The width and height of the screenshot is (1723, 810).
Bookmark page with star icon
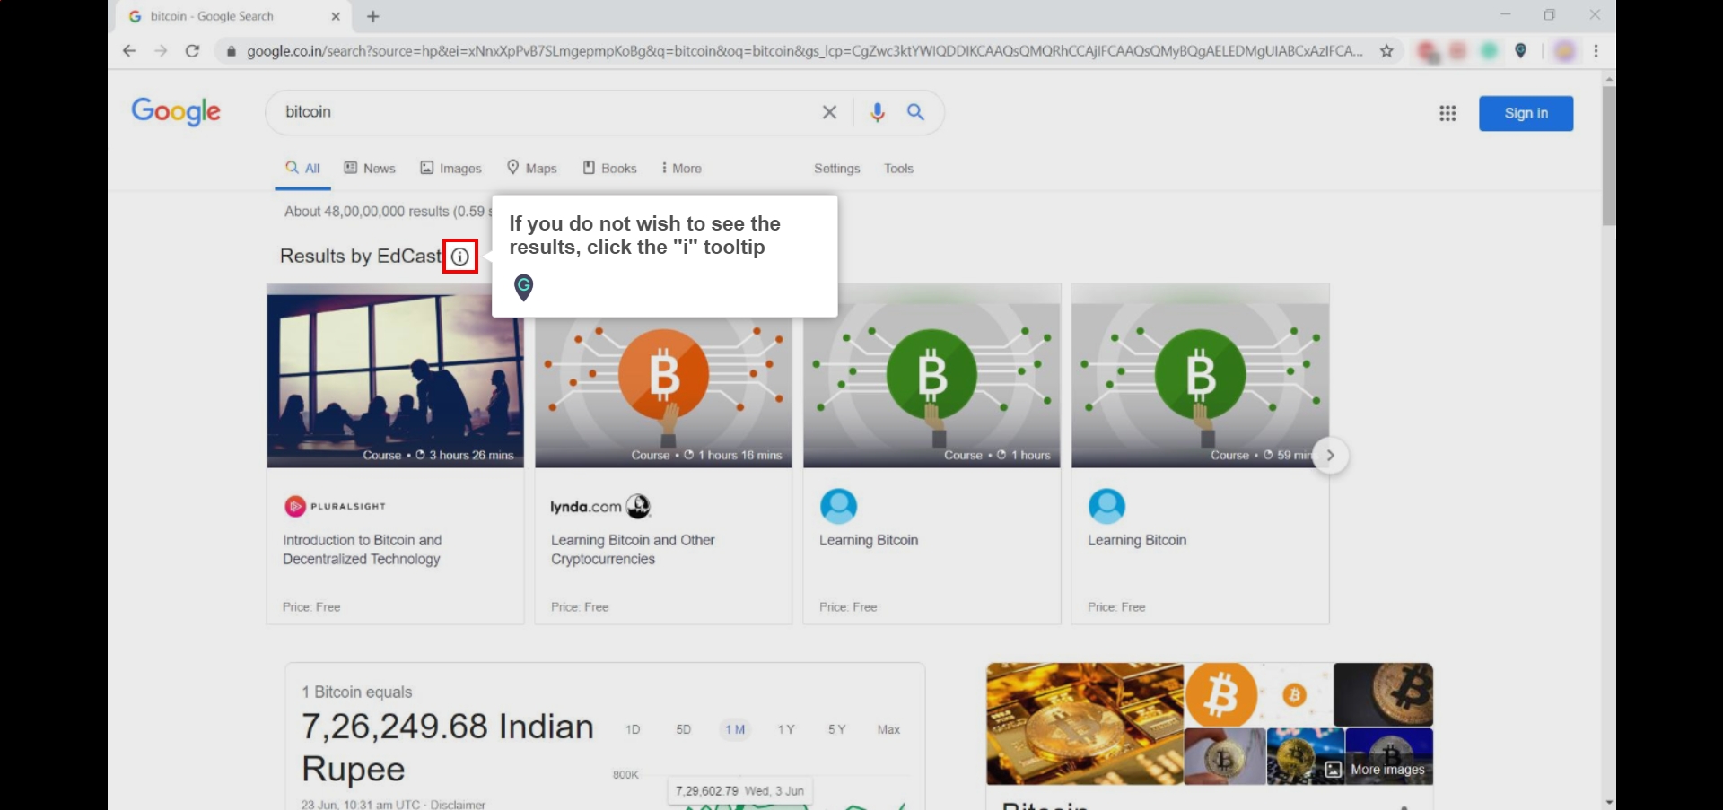point(1386,51)
